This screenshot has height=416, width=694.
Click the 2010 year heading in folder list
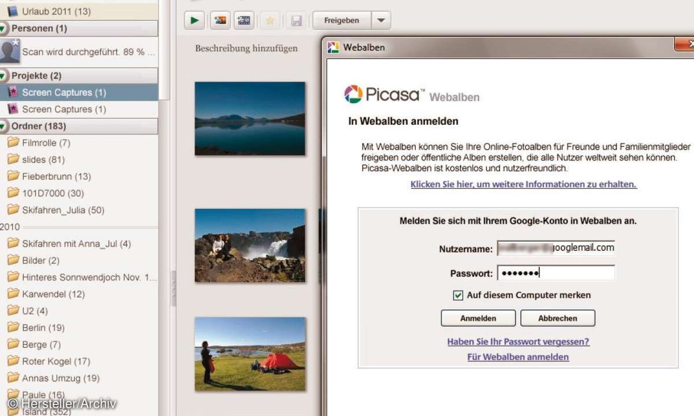pos(10,227)
